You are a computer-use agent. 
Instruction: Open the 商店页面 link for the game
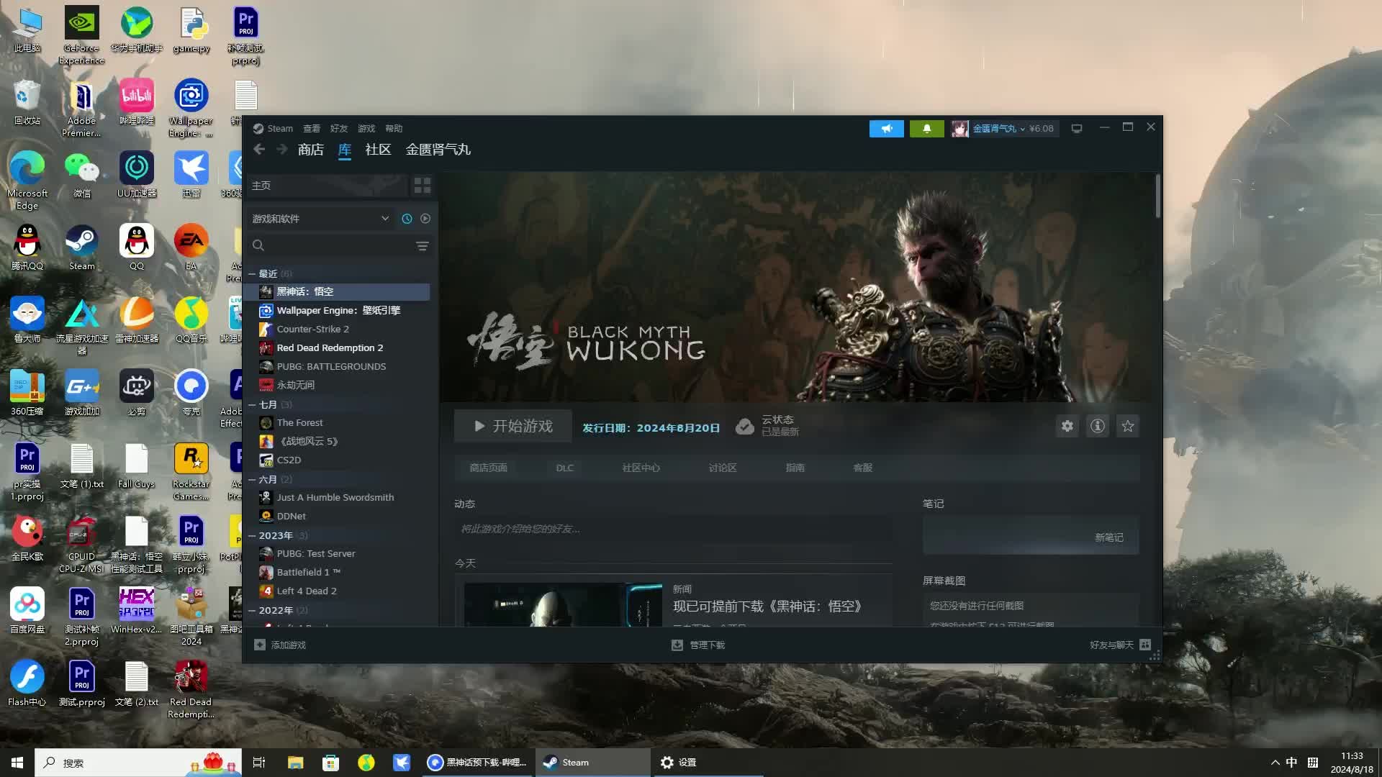(488, 468)
